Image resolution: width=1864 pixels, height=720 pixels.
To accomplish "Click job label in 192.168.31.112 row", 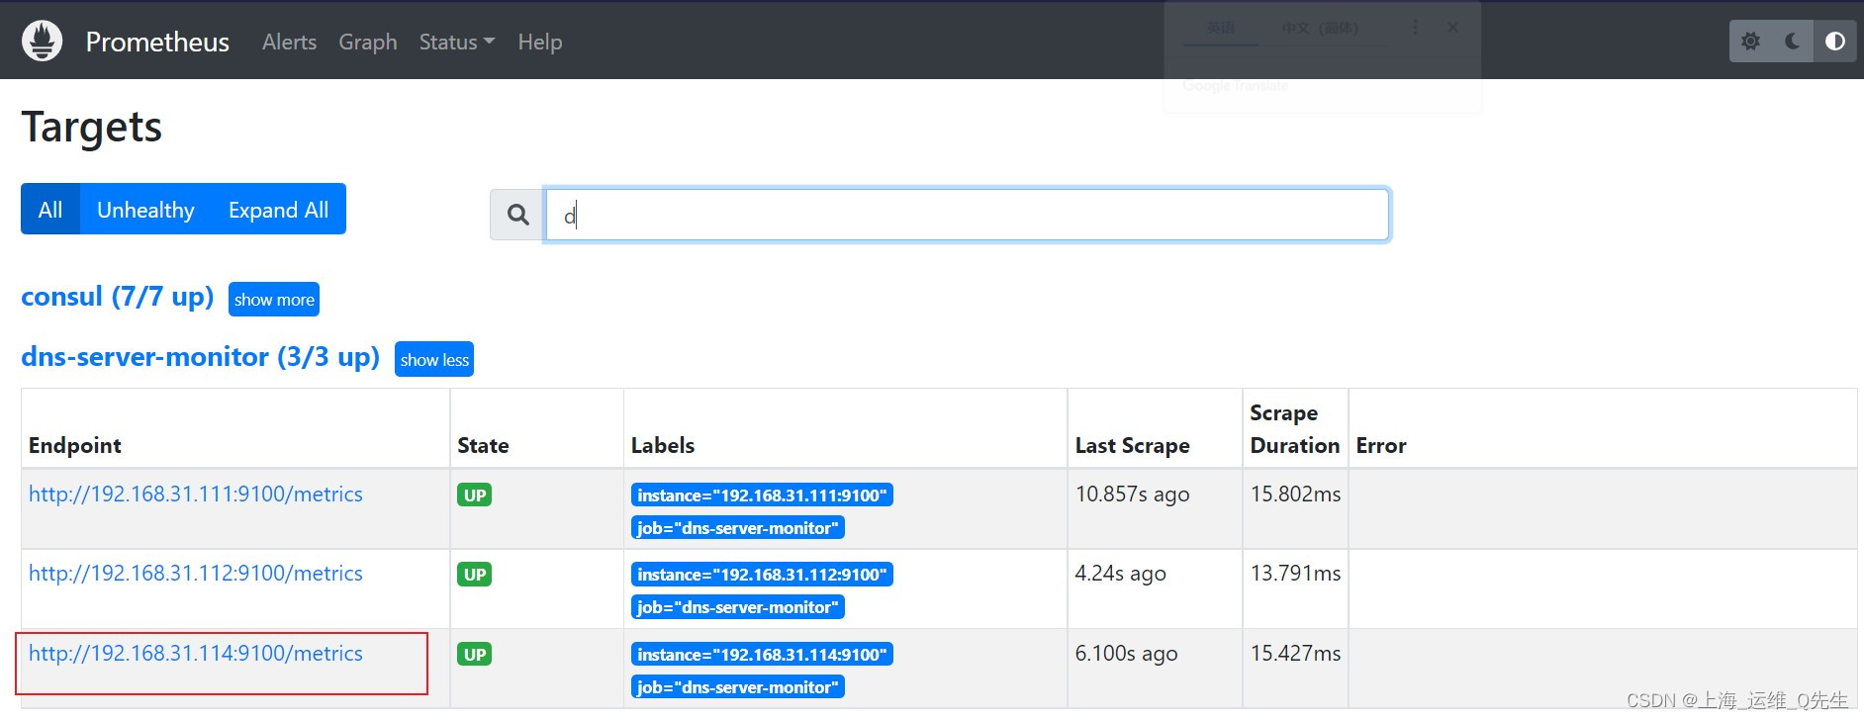I will click(x=738, y=607).
